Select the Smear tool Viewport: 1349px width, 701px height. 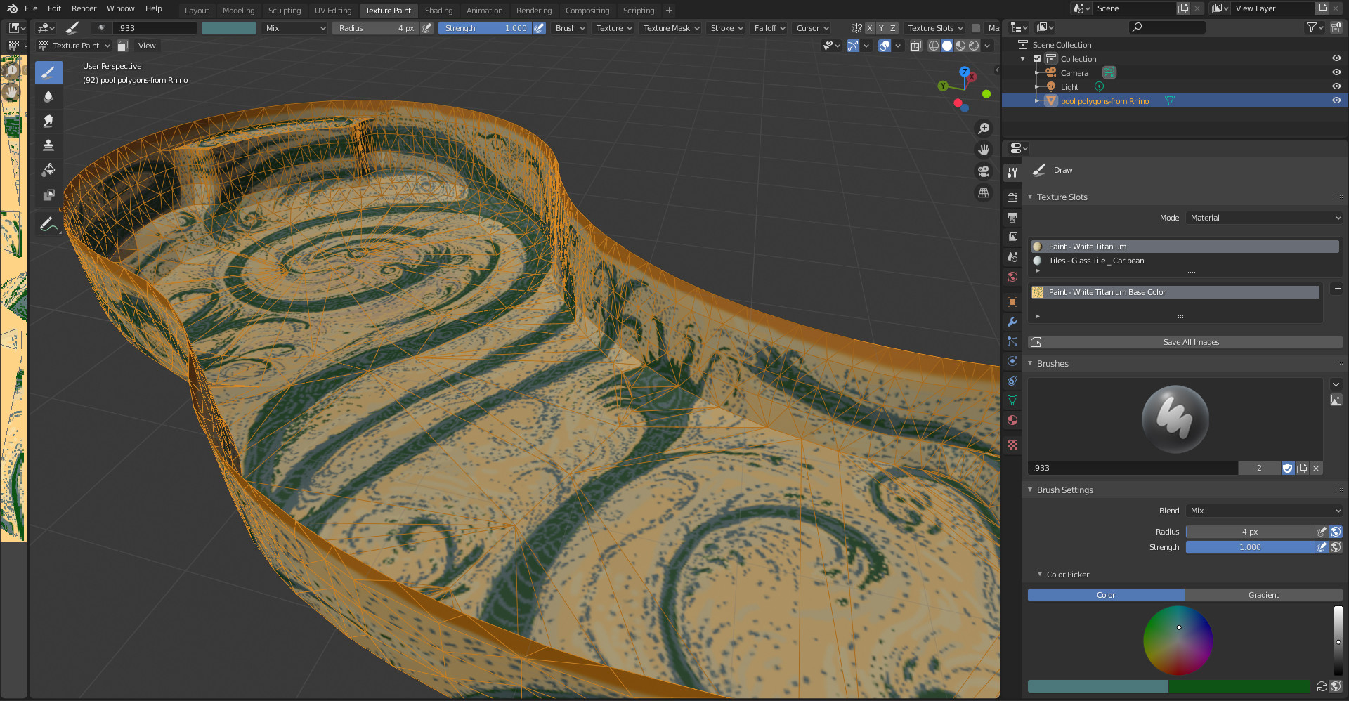(48, 121)
